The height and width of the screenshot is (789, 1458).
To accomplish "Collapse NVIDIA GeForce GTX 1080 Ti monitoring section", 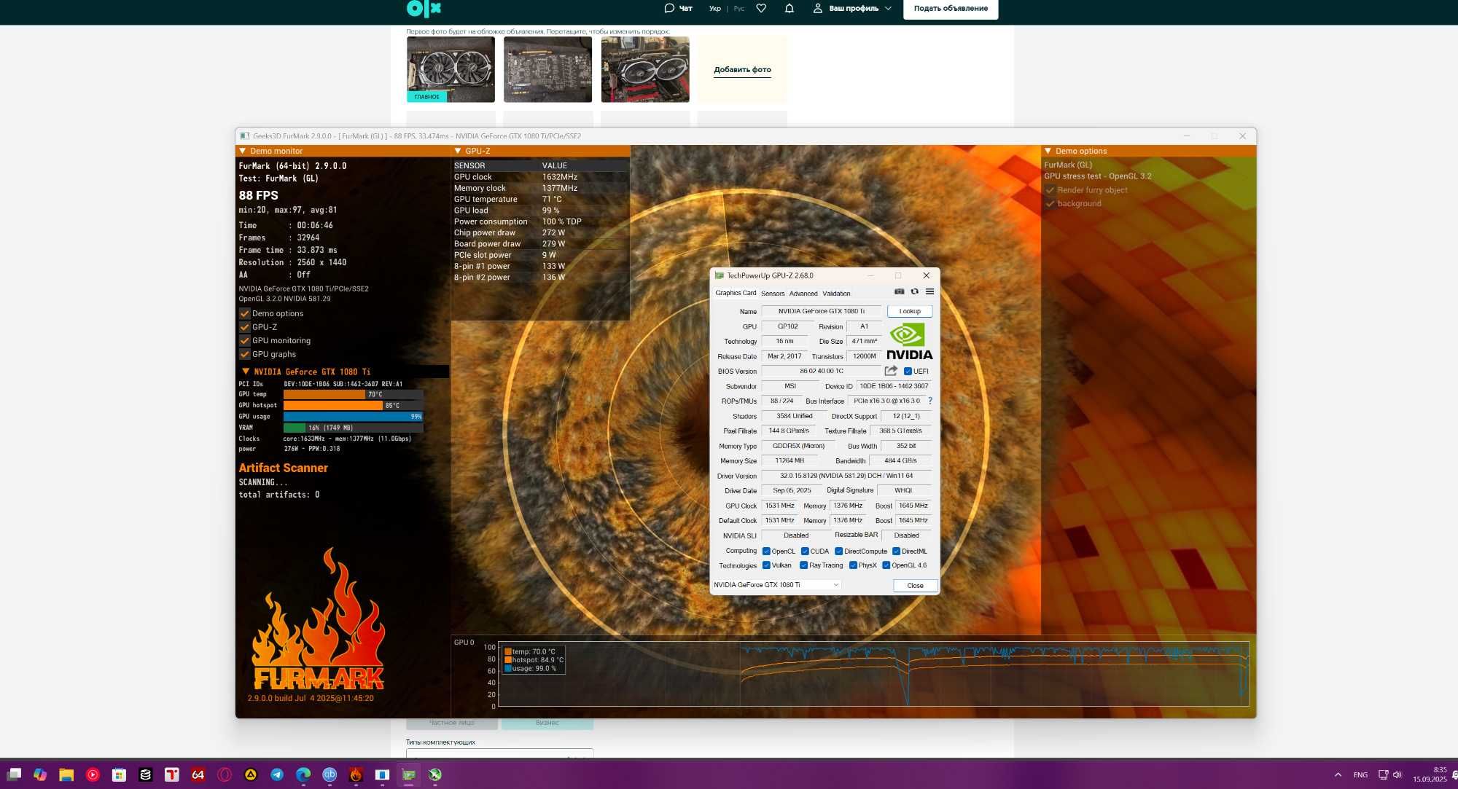I will point(246,372).
